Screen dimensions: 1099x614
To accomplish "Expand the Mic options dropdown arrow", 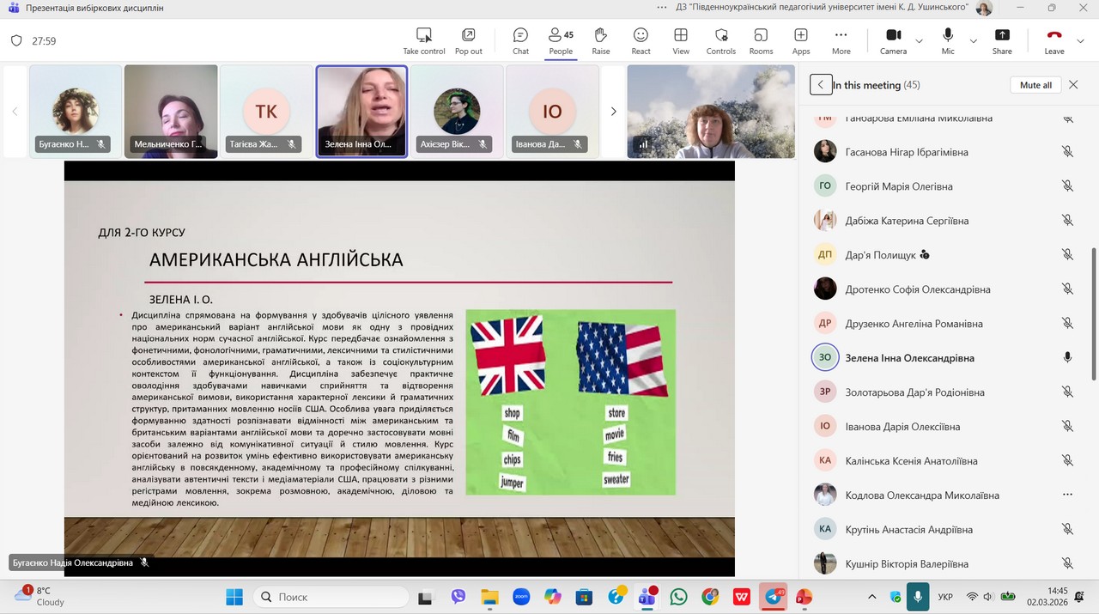I will point(973,40).
